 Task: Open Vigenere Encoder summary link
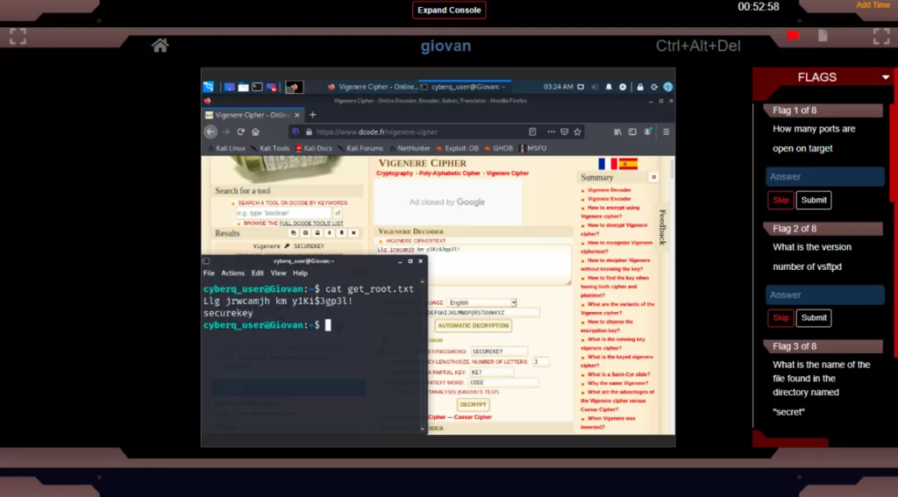[609, 199]
